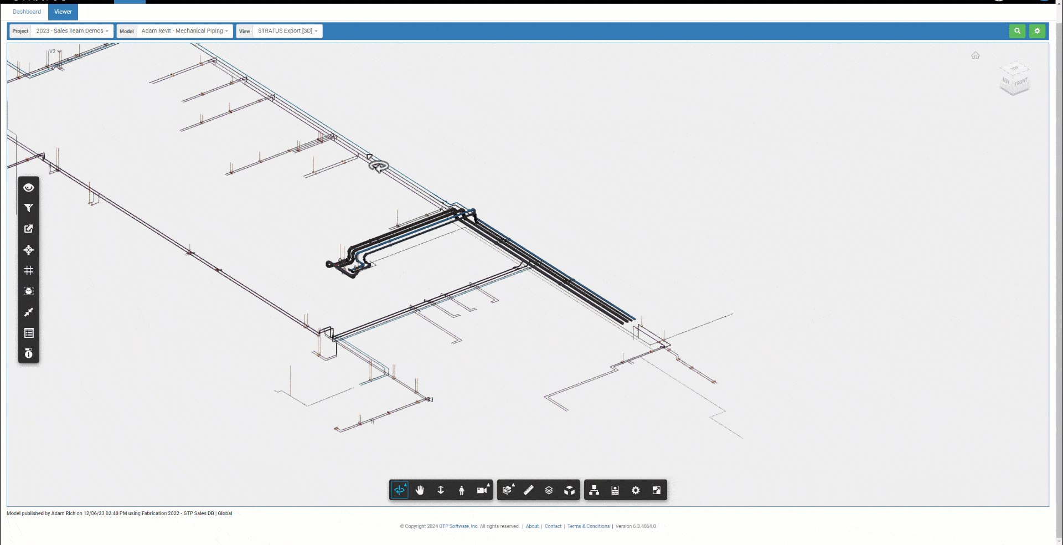1063x545 pixels.
Task: Toggle the filter tool in the left sidebar
Action: [28, 208]
